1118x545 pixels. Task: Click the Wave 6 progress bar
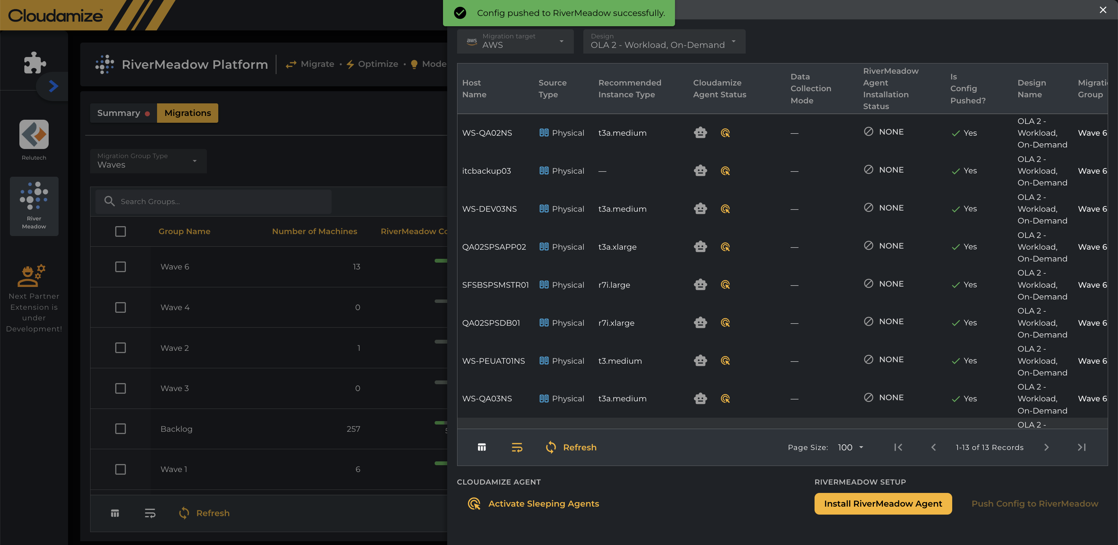(x=440, y=261)
